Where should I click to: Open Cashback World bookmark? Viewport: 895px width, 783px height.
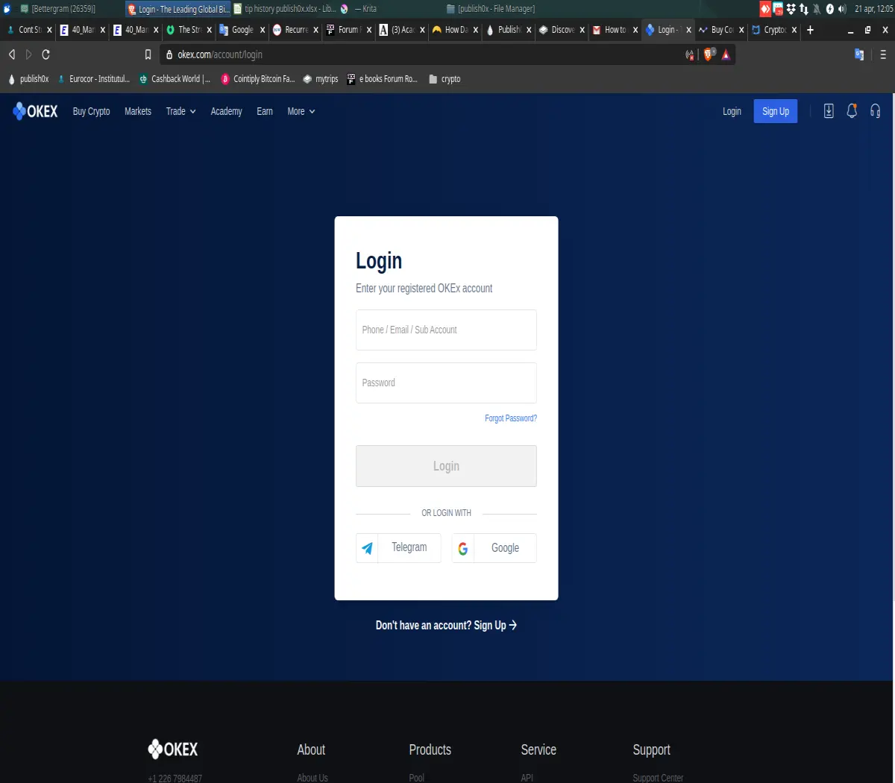coord(175,79)
